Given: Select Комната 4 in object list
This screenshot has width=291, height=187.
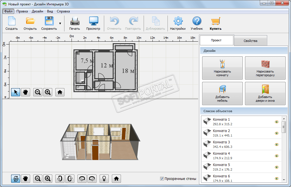Looking at the screenshot, I should (241, 156).
